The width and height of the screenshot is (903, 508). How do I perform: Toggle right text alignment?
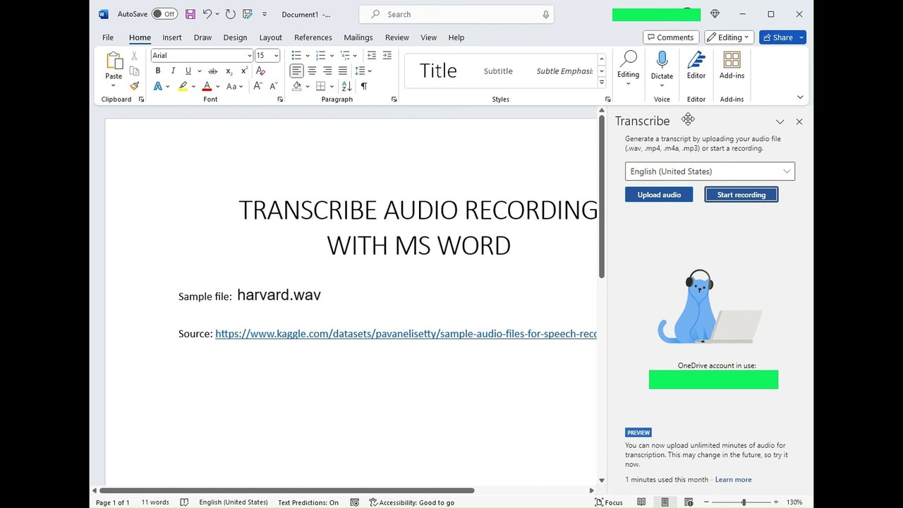coord(327,71)
